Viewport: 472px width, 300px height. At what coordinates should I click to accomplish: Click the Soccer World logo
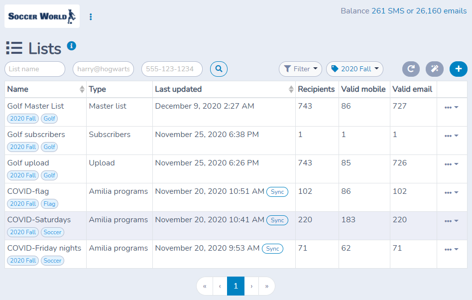click(42, 16)
